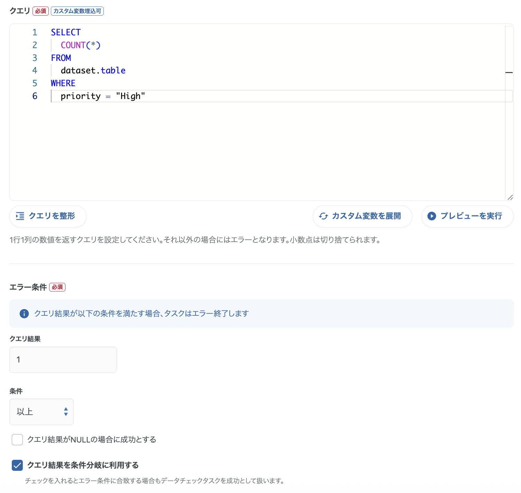Click the クエリ結果 value field containing 1
This screenshot has width=521, height=493.
coord(63,359)
